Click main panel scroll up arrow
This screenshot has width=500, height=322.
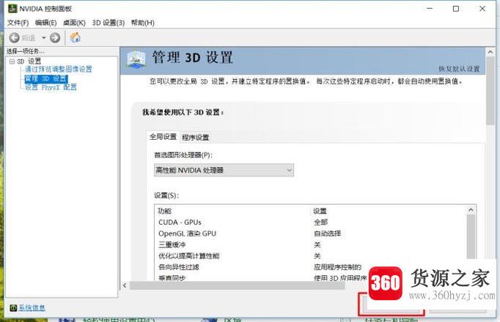(490, 52)
